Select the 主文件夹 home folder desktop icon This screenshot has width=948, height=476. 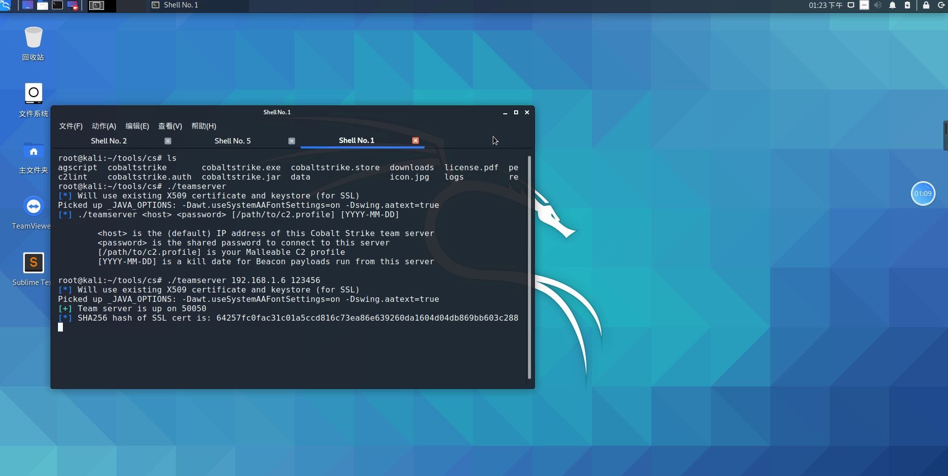click(x=33, y=157)
